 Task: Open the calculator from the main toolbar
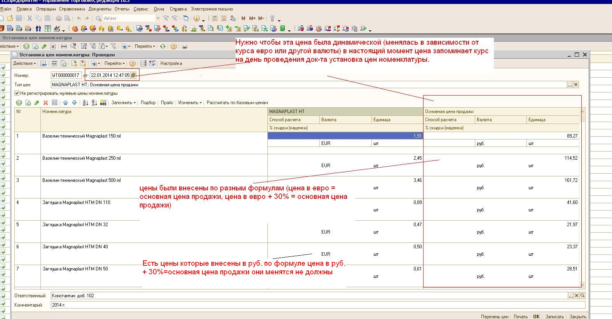point(214,18)
